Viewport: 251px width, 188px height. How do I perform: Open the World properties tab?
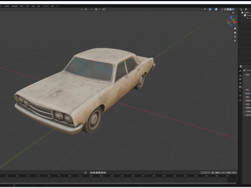click(240, 90)
